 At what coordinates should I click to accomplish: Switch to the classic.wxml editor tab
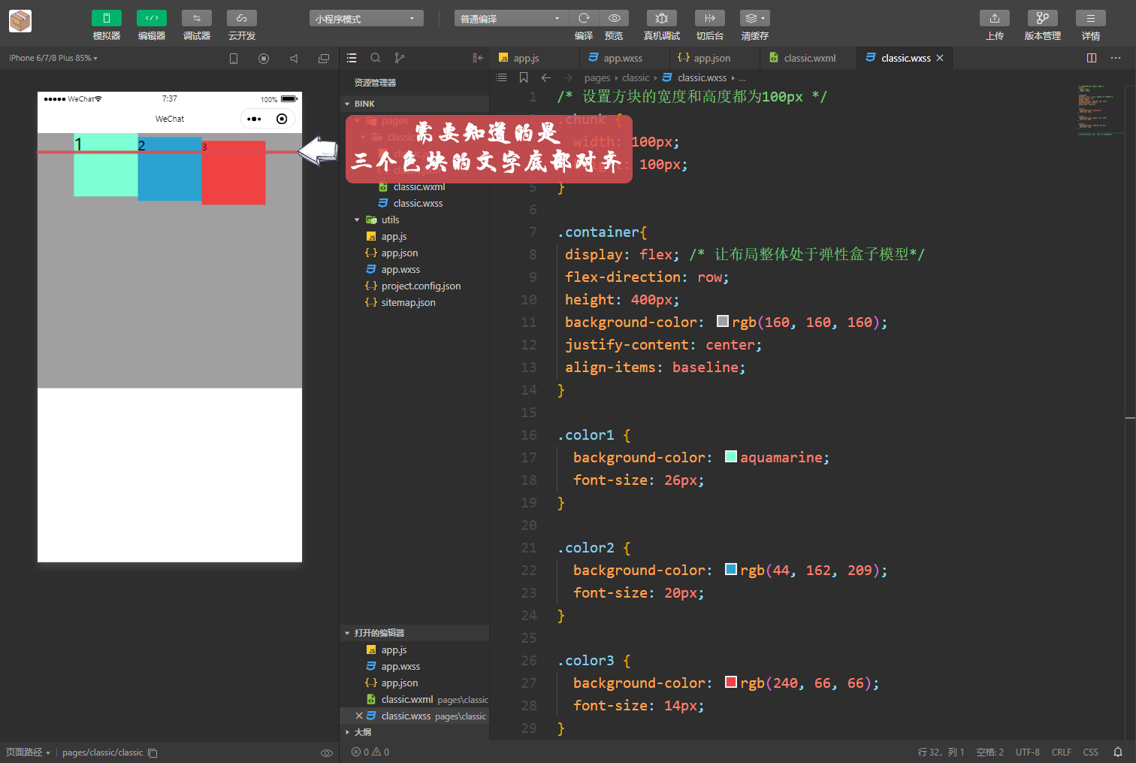[808, 58]
